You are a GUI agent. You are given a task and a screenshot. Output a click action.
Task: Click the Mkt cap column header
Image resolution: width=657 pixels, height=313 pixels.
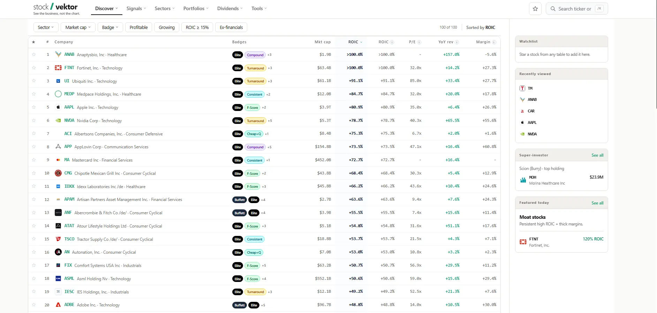click(323, 42)
